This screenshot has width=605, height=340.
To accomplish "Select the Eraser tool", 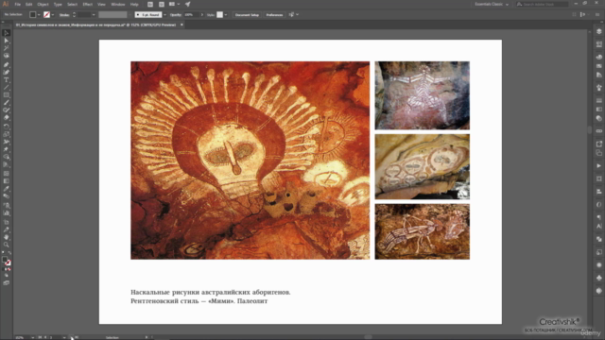I will (7, 117).
